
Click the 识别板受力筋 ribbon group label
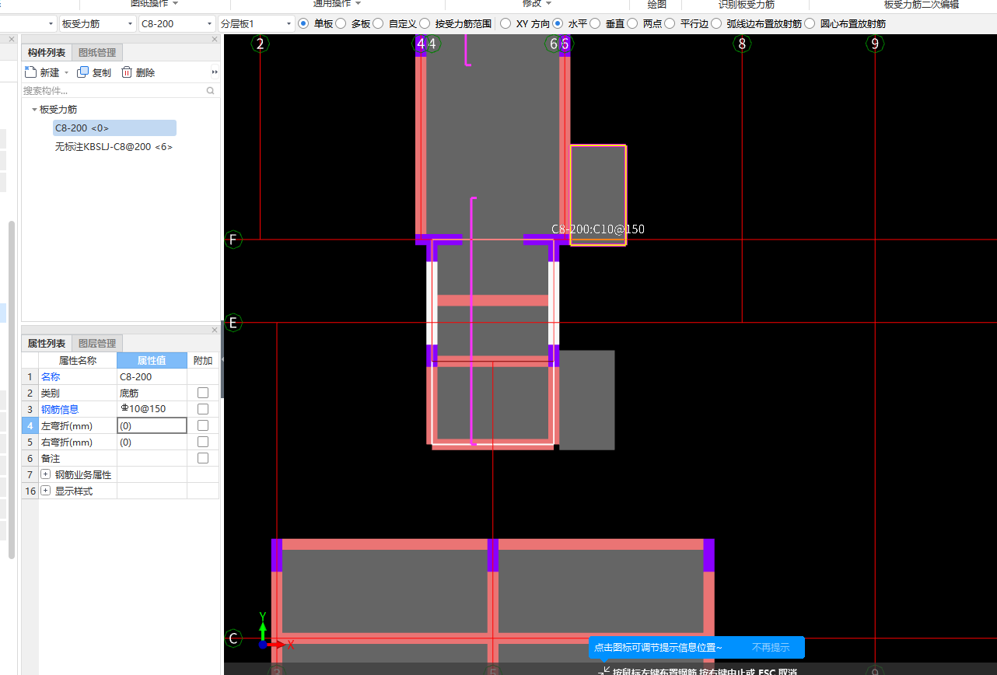point(747,4)
